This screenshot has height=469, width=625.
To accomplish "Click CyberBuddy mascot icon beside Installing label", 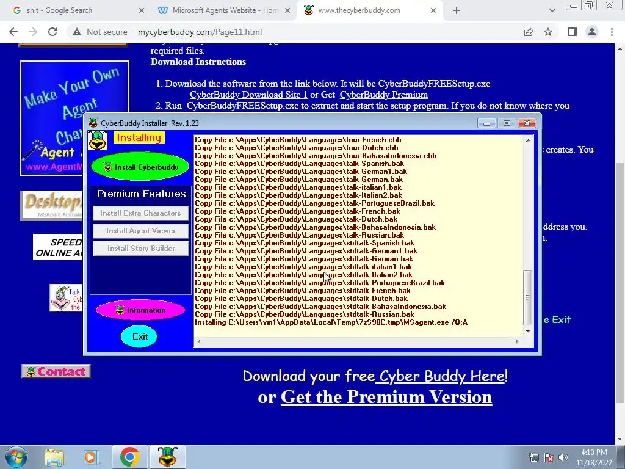I will click(98, 140).
